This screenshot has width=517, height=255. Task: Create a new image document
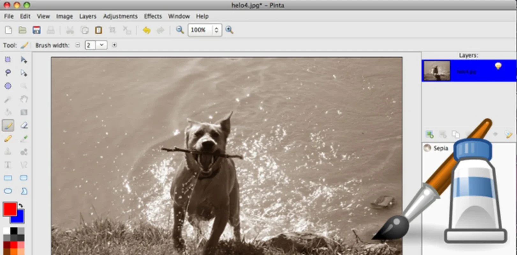pyautogui.click(x=8, y=30)
